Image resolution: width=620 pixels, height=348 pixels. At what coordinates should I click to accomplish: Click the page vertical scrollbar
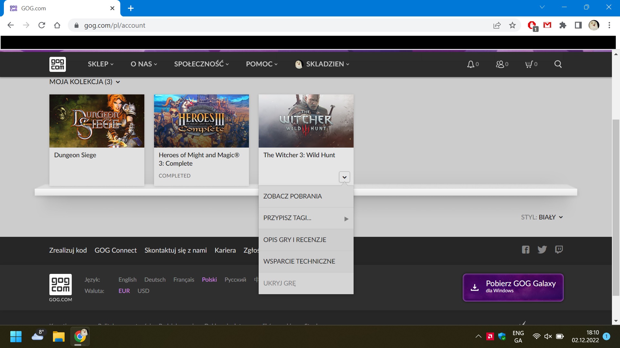tap(616, 208)
